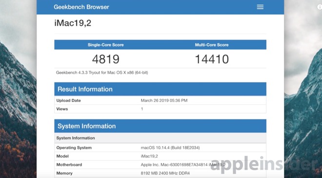Click the Operating System label
This screenshot has height=178, width=322.
click(74, 148)
